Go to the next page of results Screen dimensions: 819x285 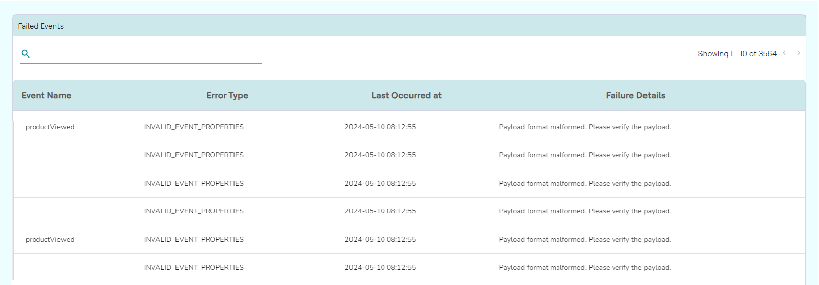pos(799,53)
